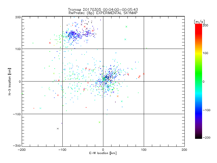Image resolution: width=217 pixels, height=163 pixels.
Task: Click the colorbar tick label '200'
Action: (x=205, y=25)
